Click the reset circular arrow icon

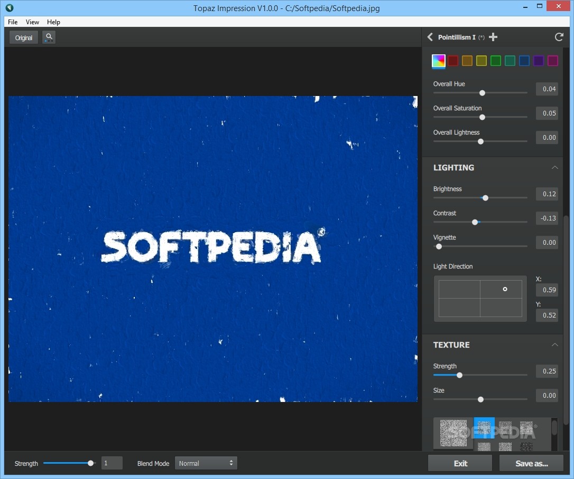(559, 37)
